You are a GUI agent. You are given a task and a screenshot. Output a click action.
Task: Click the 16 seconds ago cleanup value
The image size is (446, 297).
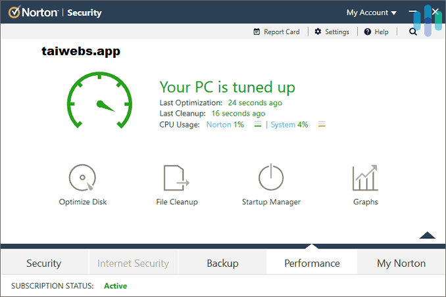[238, 114]
